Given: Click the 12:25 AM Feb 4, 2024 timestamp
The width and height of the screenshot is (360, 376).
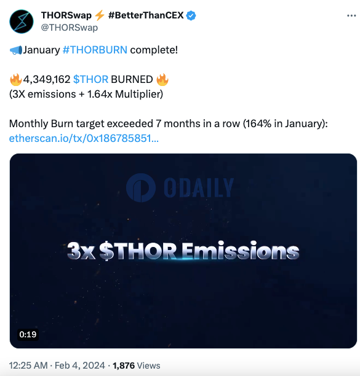Looking at the screenshot, I should (57, 366).
